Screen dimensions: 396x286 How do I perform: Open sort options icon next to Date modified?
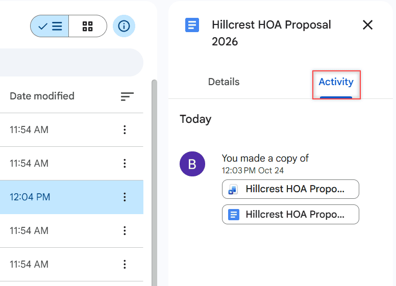pyautogui.click(x=127, y=96)
